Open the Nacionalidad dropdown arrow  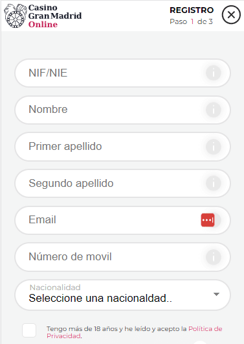216,294
